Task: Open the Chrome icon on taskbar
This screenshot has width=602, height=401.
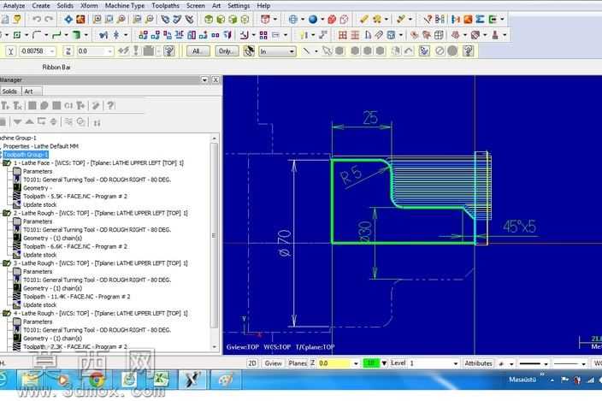Action: (97, 380)
